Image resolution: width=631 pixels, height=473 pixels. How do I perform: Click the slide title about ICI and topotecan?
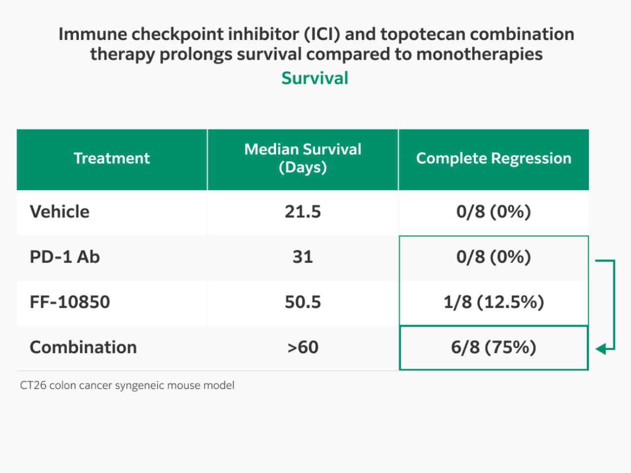[x=316, y=44]
